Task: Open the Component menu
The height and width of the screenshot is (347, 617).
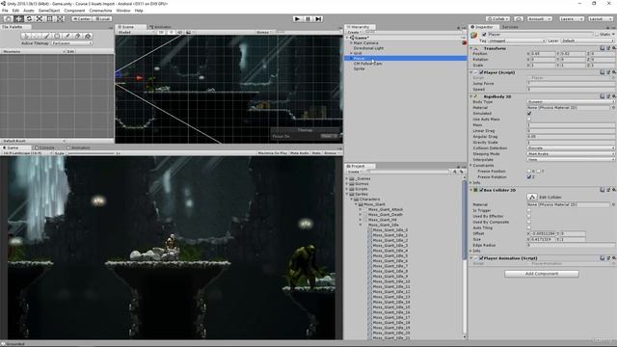Action: tap(74, 11)
